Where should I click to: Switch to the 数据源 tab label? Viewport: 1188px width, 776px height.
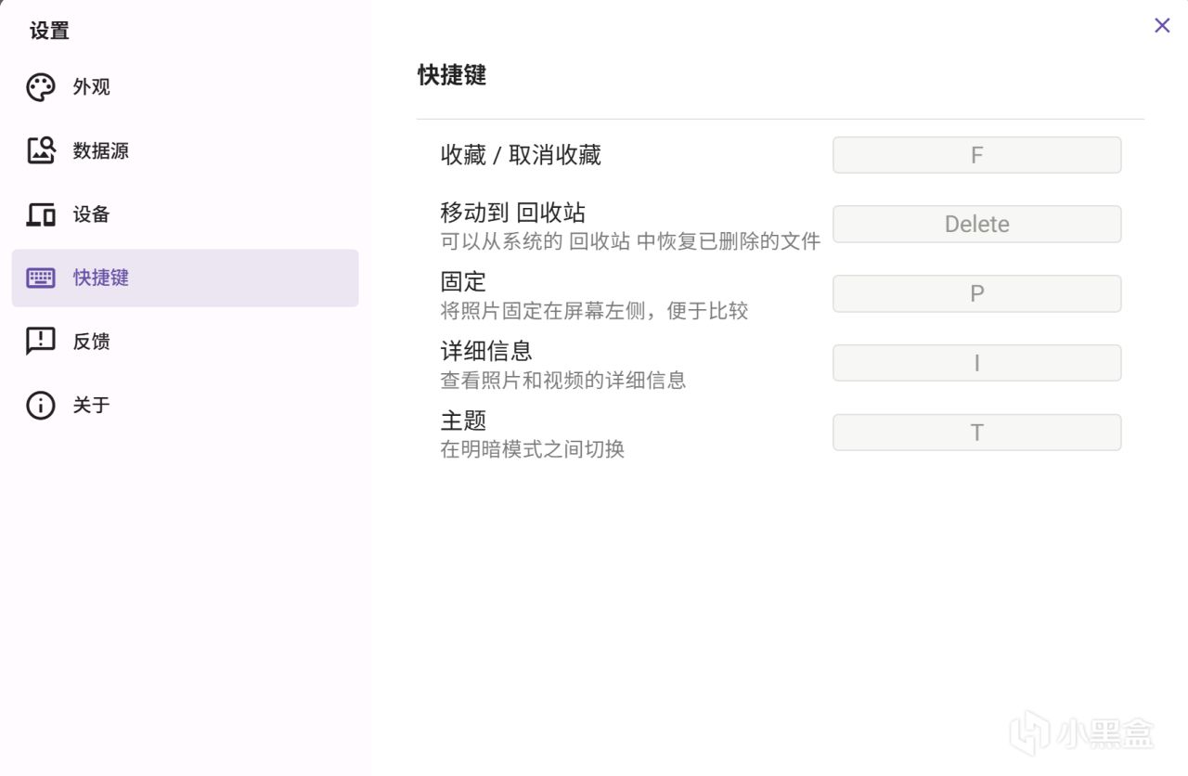point(101,150)
